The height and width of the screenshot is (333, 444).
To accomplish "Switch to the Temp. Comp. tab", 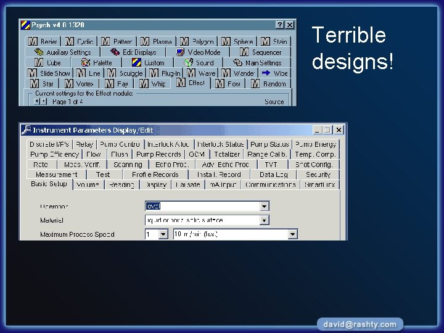I will tap(315, 154).
